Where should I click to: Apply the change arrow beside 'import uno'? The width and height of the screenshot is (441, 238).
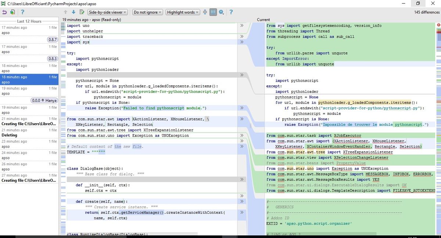coord(242,26)
